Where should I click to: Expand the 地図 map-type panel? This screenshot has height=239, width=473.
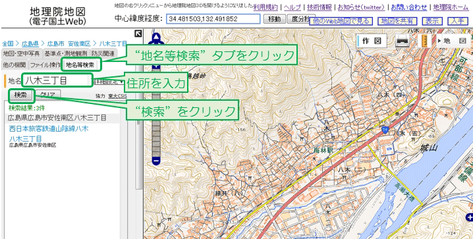pos(454,41)
